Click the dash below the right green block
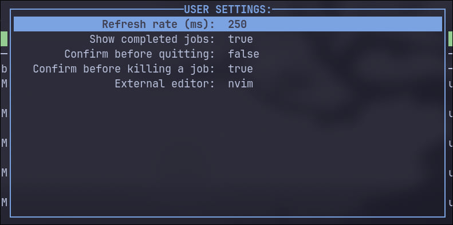Screen dimensions: 453x225 tap(451, 54)
